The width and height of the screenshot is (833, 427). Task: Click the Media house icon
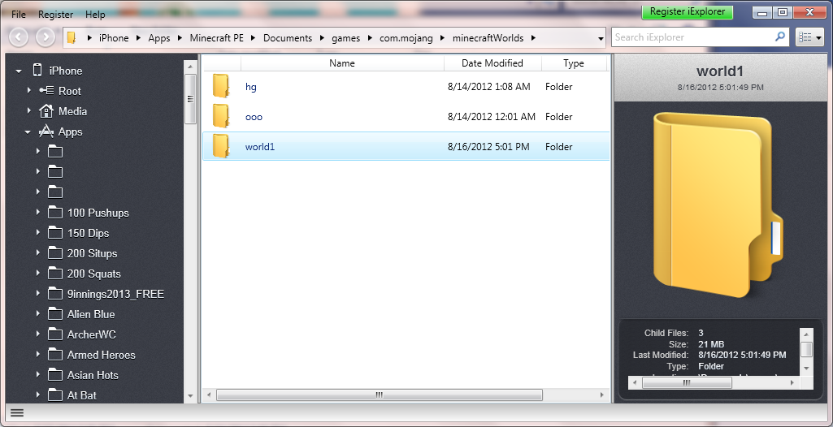coord(46,111)
